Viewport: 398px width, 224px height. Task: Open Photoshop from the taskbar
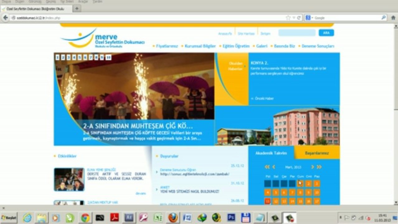coord(231,218)
